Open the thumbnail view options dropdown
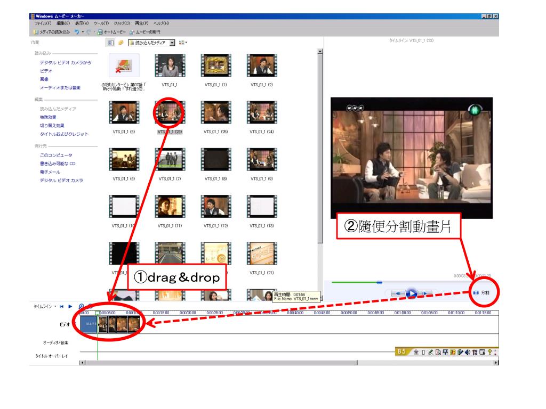 click(183, 43)
